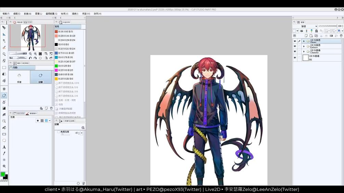Viewport: 344px width, 193px height.
Task: Select the Balloon speech bubble tool
Action: [4, 140]
